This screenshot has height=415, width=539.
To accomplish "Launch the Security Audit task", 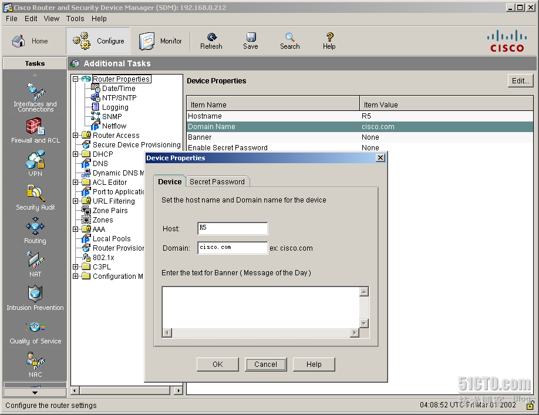I will 35,198.
